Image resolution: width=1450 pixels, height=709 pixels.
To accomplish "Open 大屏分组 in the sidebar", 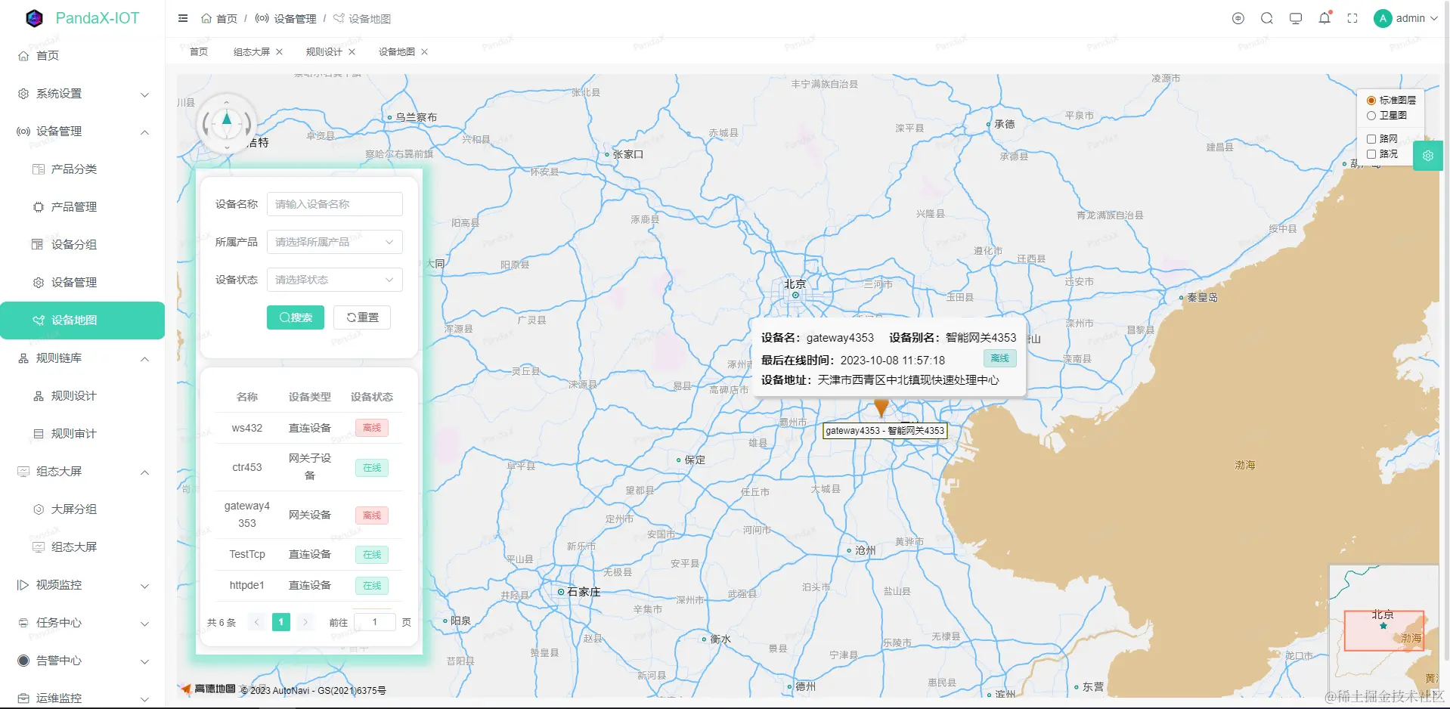I will click(82, 509).
